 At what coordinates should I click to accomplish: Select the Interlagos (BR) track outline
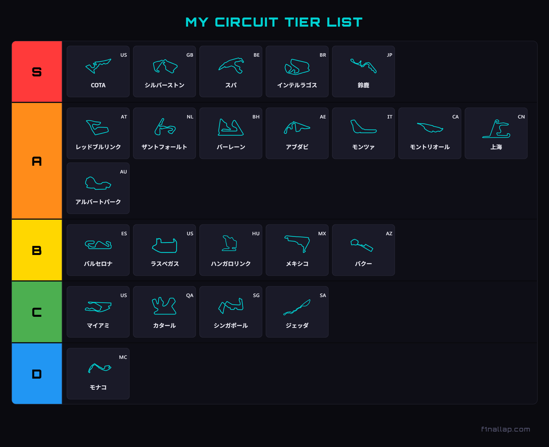297,67
